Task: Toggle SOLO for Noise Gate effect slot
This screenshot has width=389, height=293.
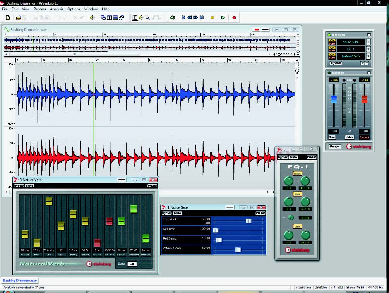Action: (332, 43)
